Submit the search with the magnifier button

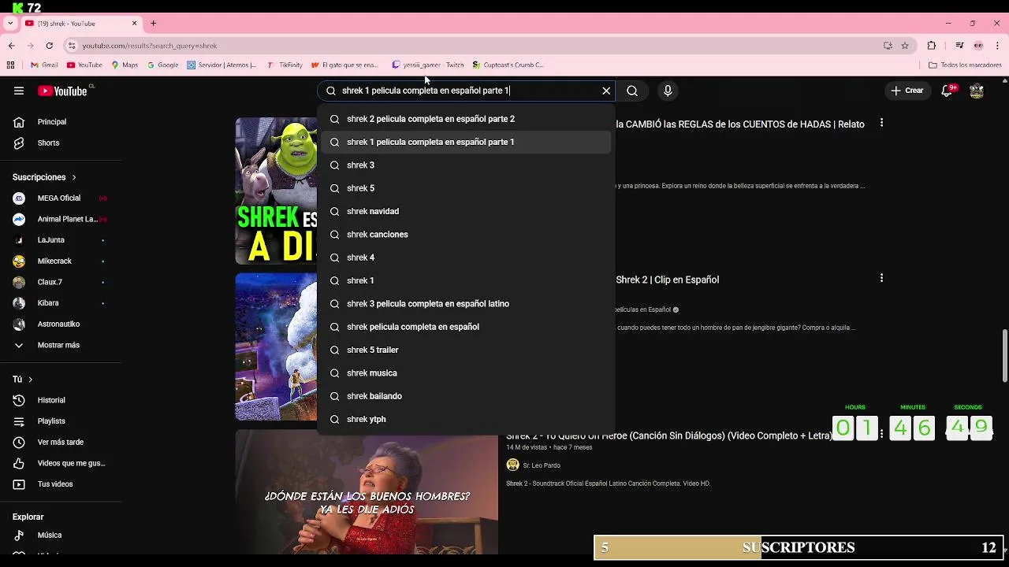632,91
